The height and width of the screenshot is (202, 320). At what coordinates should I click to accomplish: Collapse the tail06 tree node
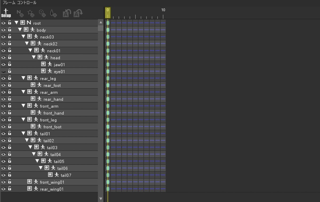pos(41,168)
